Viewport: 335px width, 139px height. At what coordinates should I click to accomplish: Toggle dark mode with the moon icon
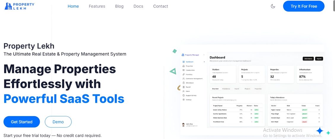pyautogui.click(x=273, y=6)
